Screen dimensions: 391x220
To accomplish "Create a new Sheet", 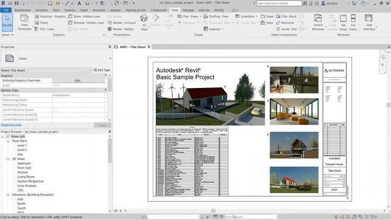I will [267, 16].
